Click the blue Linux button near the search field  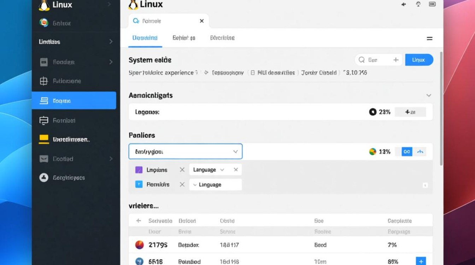419,60
